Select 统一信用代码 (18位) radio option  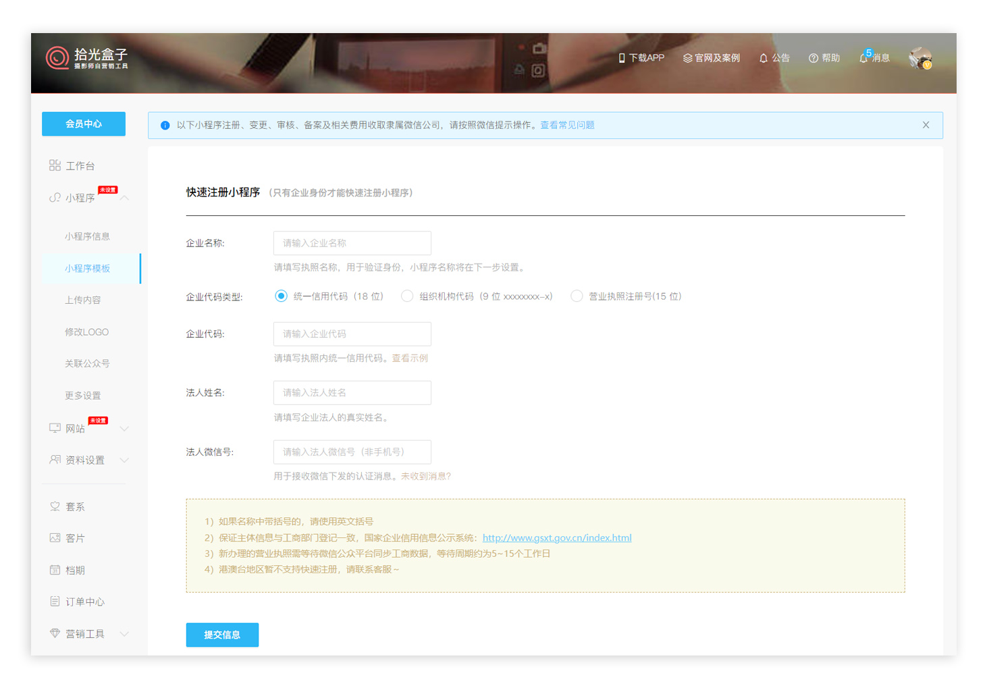pos(282,296)
